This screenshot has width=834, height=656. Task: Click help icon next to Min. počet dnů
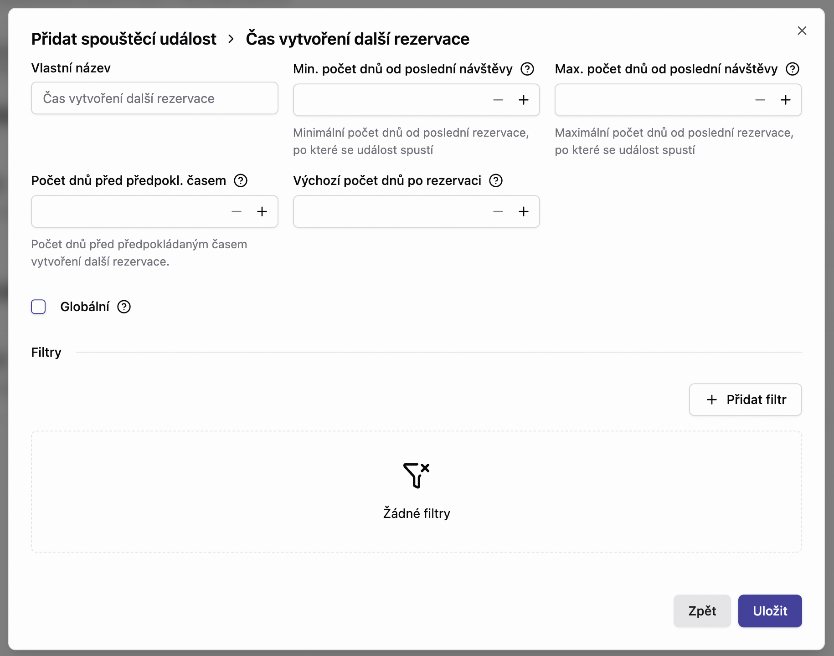(x=527, y=69)
